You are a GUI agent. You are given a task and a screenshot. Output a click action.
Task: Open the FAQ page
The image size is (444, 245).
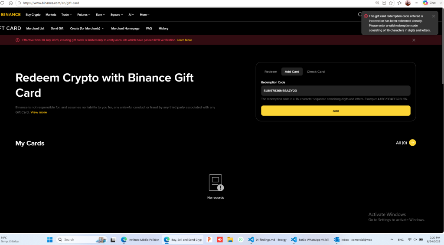click(149, 28)
